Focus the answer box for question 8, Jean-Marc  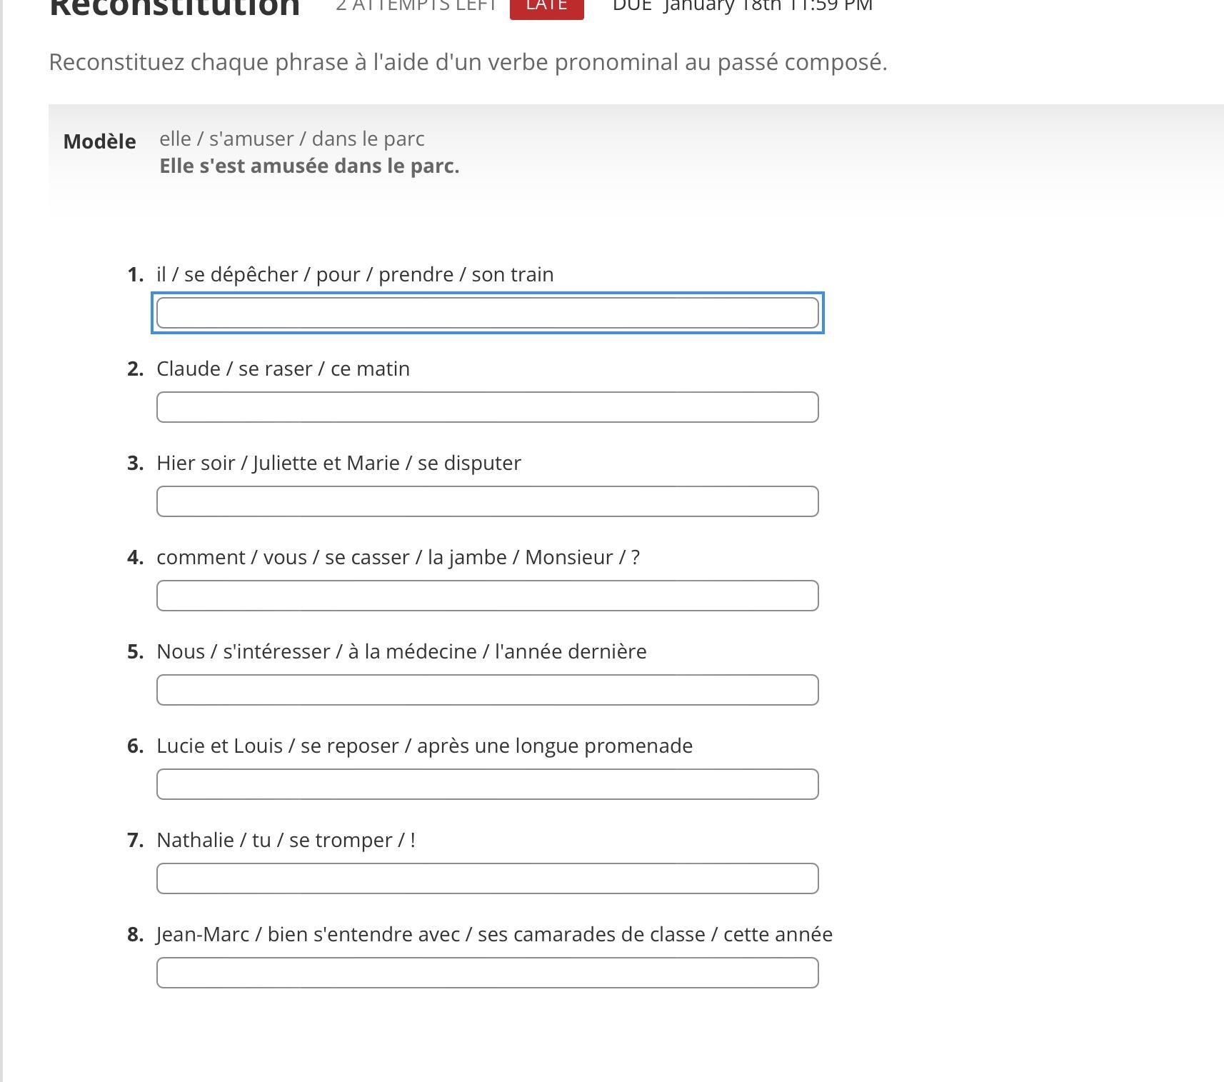488,973
